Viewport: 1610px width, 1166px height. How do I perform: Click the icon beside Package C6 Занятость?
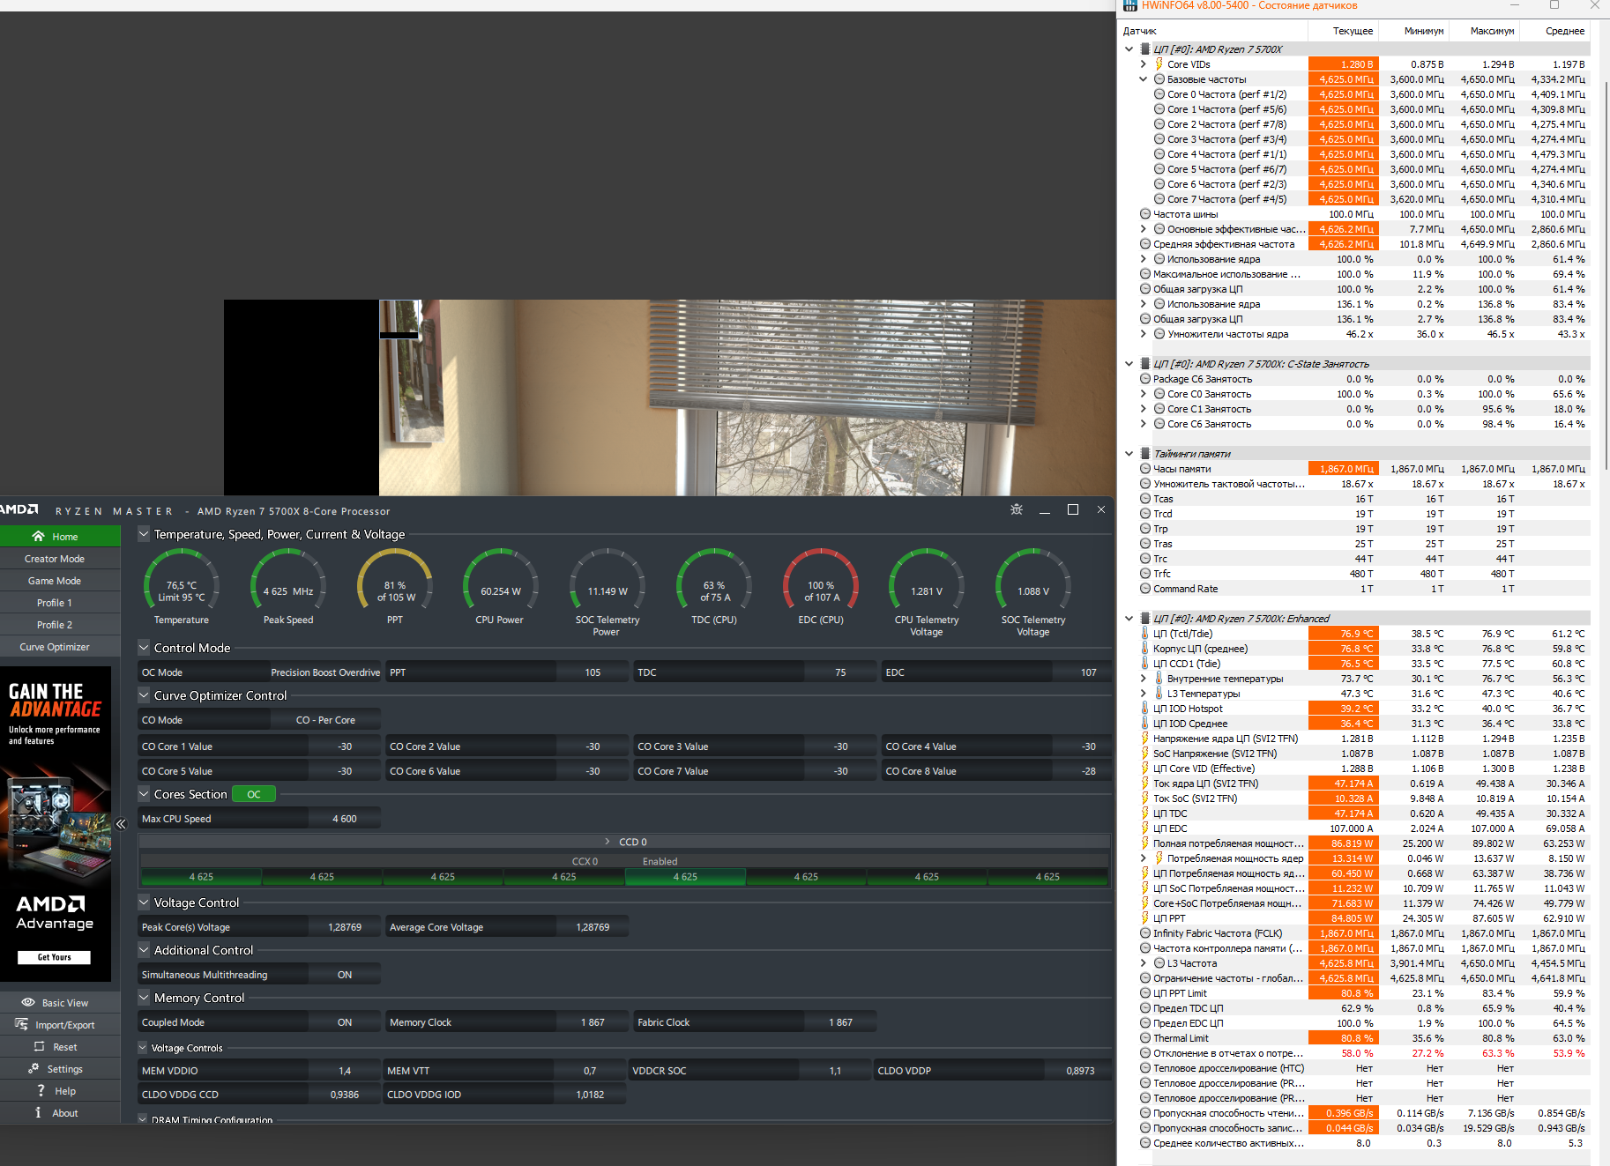(1145, 379)
